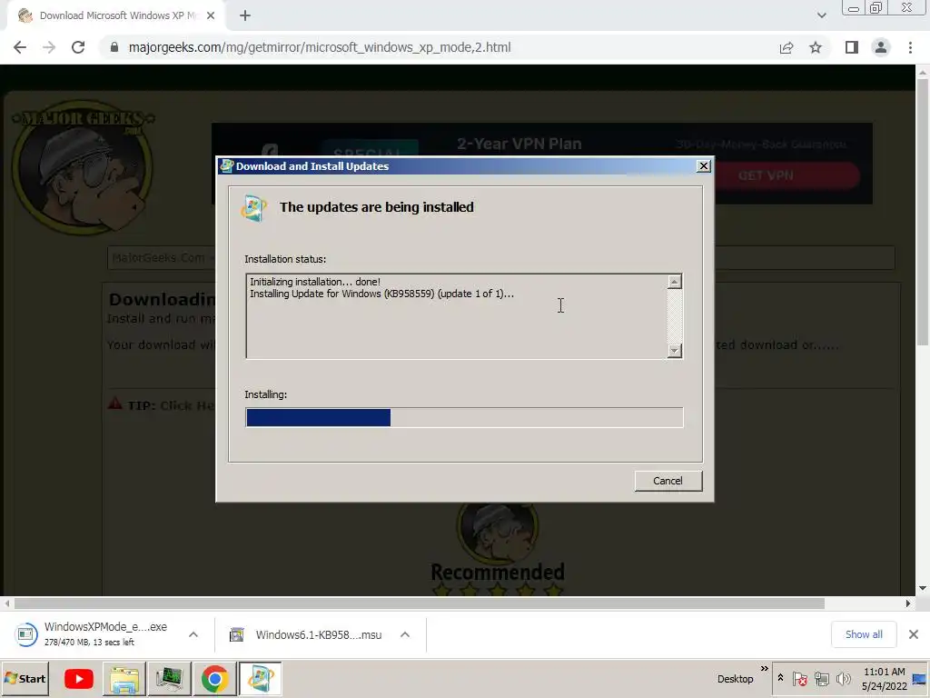Image resolution: width=930 pixels, height=698 pixels.
Task: Click the address bar URL
Action: click(320, 47)
